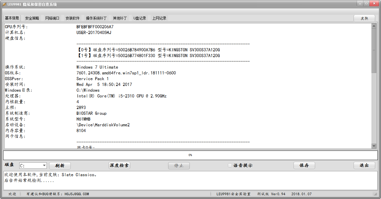
Task: Select the 安装软件 tab
Action: pyautogui.click(x=73, y=18)
